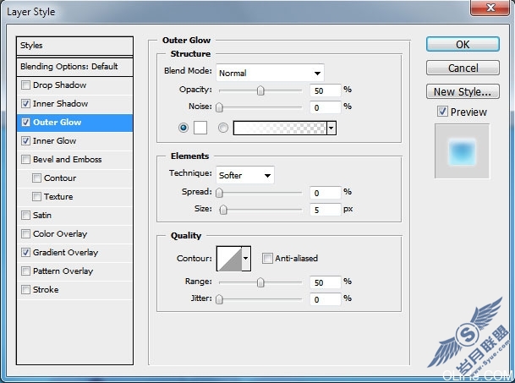Click the style preview thumbnail

point(462,151)
